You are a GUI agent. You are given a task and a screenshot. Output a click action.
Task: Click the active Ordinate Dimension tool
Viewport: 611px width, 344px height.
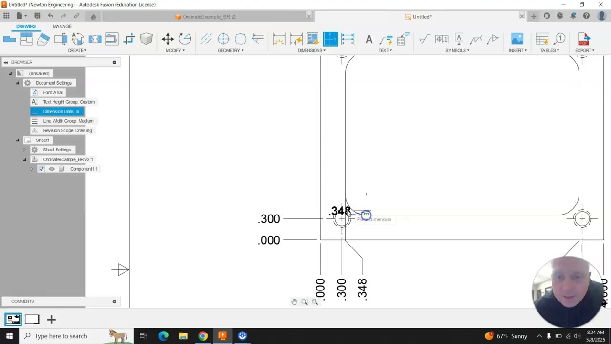[330, 39]
